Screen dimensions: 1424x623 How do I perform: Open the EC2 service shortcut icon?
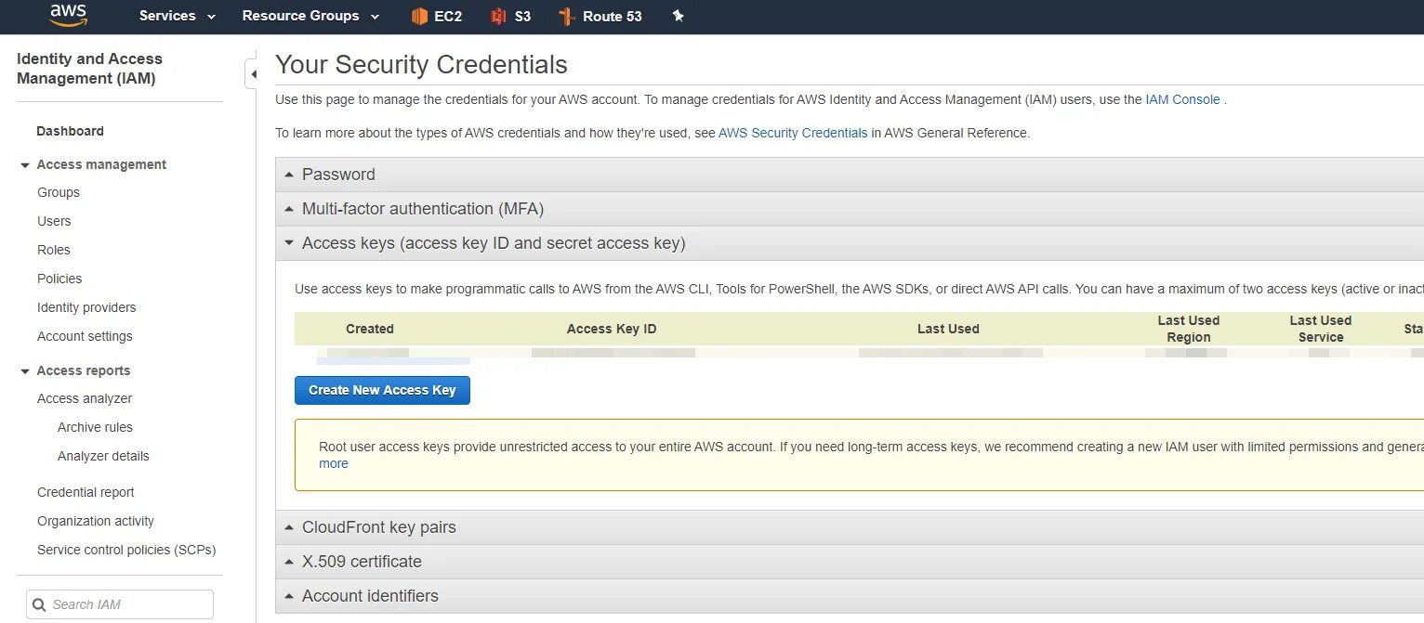click(420, 16)
